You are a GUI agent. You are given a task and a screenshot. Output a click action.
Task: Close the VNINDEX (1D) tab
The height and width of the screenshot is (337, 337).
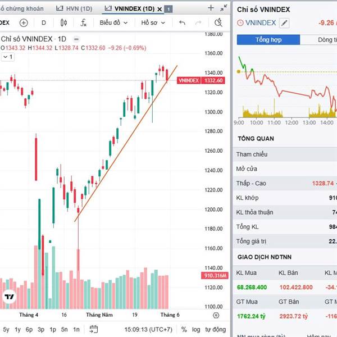pyautogui.click(x=160, y=9)
